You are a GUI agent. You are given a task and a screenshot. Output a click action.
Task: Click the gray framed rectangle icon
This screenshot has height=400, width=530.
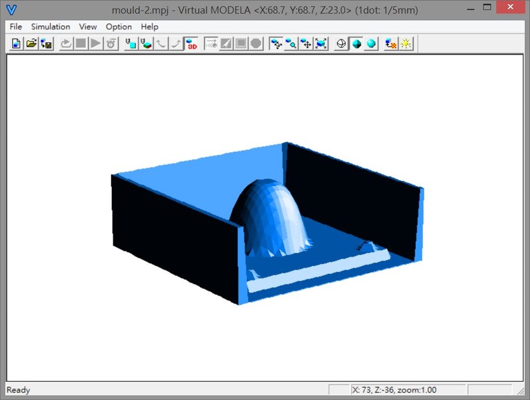[241, 44]
